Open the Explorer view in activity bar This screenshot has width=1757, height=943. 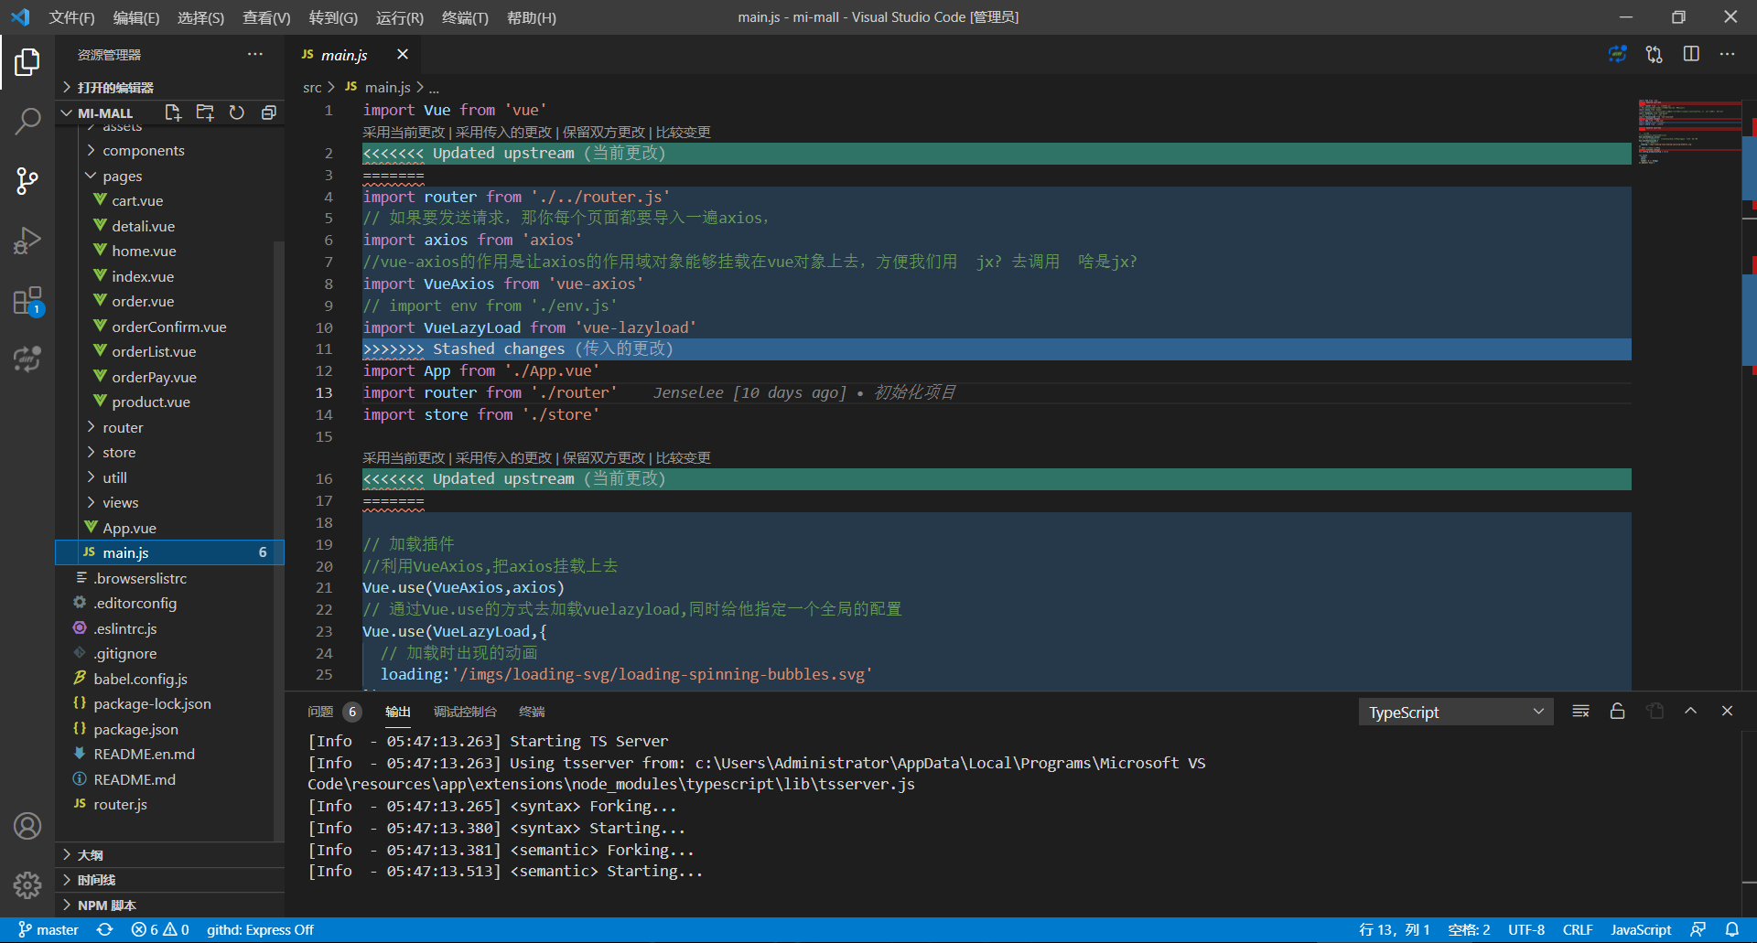click(27, 62)
